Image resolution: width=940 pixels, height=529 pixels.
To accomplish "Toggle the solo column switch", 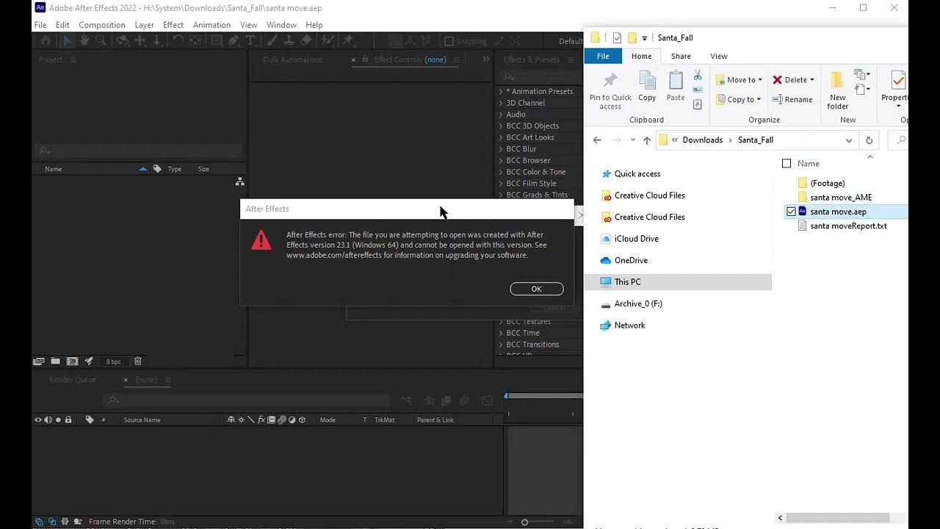I will [58, 420].
